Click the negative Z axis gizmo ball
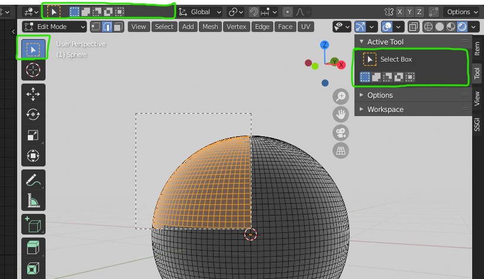Viewport: 484px width, 279px height. [325, 83]
